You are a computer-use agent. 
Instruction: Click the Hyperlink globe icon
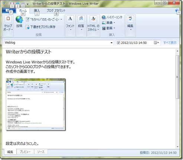[104, 17]
